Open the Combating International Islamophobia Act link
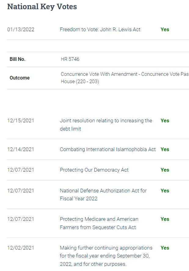Image resolution: width=189 pixels, height=271 pixels. [x=107, y=149]
